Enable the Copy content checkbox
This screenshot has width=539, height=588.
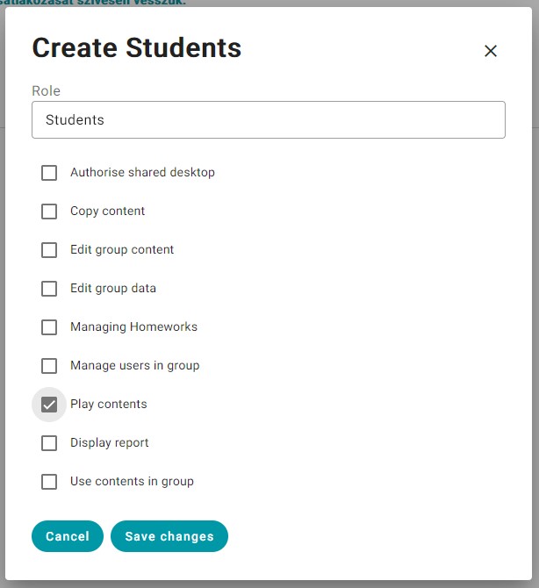50,212
